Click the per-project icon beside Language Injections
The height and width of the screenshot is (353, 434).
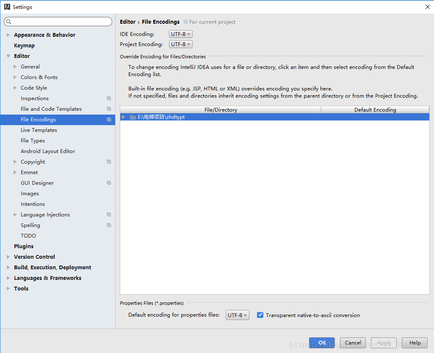click(x=109, y=214)
